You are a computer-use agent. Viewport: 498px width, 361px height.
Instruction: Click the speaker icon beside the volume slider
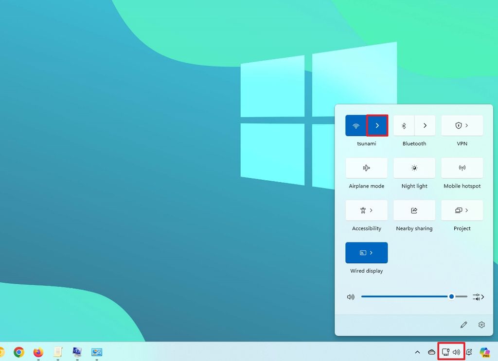click(351, 296)
